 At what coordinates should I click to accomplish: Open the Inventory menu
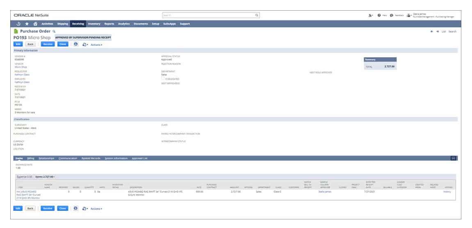[x=94, y=24]
